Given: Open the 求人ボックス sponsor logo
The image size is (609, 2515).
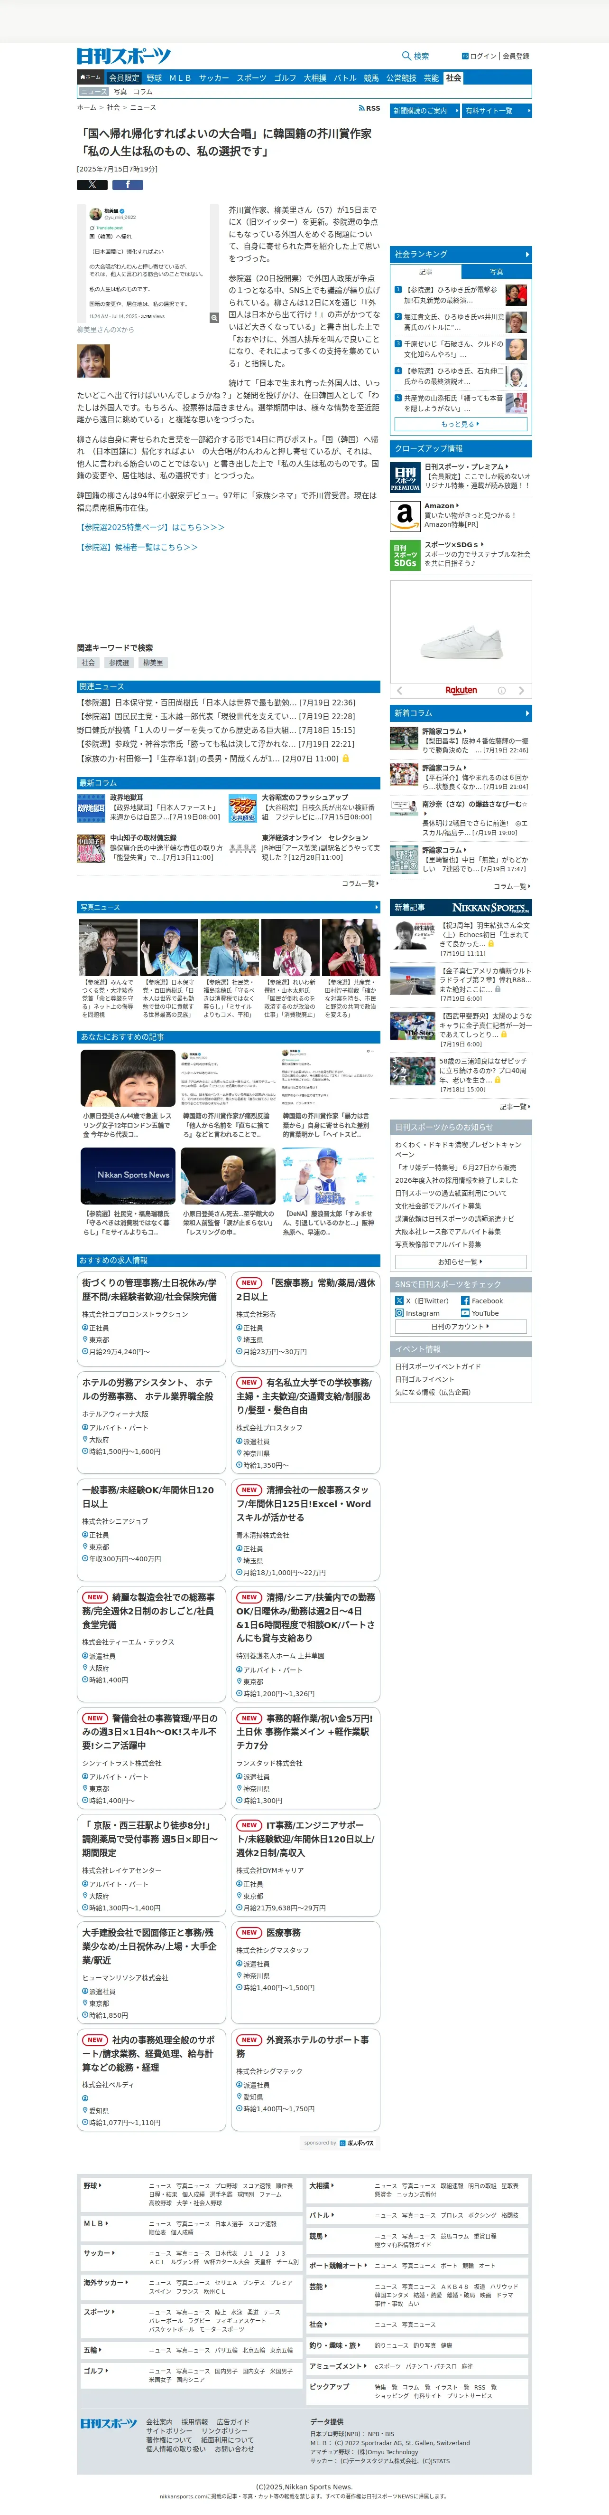Looking at the screenshot, I should (357, 2143).
